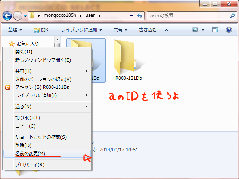Show hidden toolbar commands via » chevron
239x179 pixels.
pos(167,29)
